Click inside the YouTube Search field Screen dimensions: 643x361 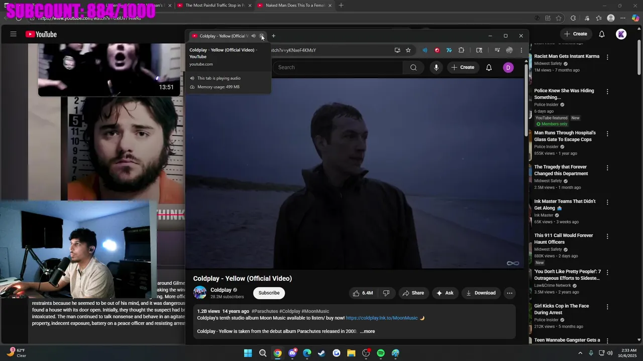pyautogui.click(x=338, y=67)
